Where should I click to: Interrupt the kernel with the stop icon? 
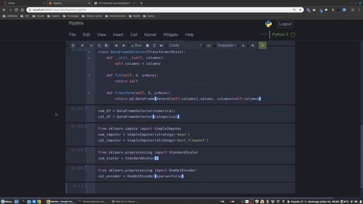[147, 45]
